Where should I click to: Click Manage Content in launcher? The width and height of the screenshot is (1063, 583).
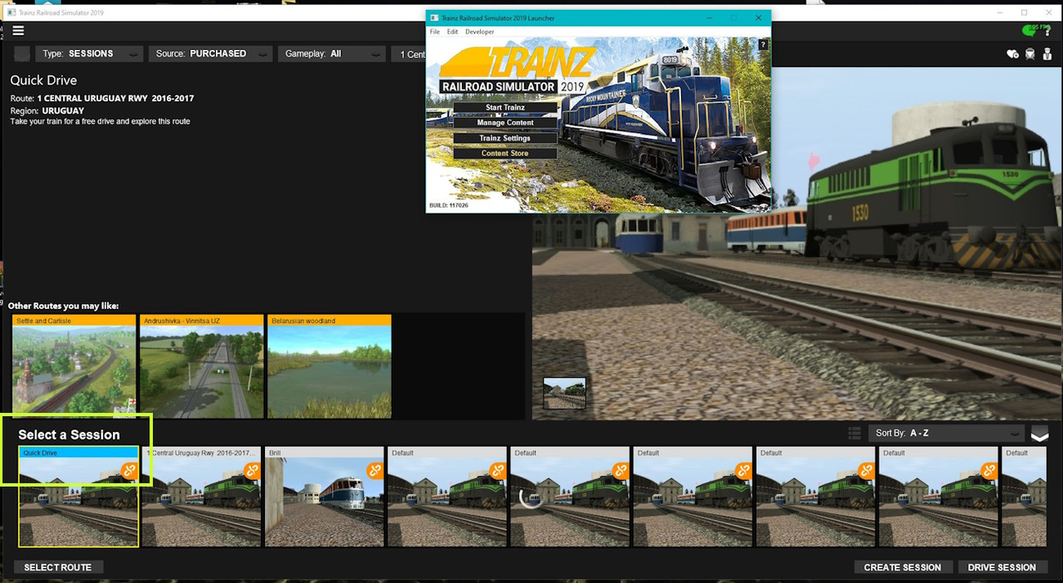505,122
